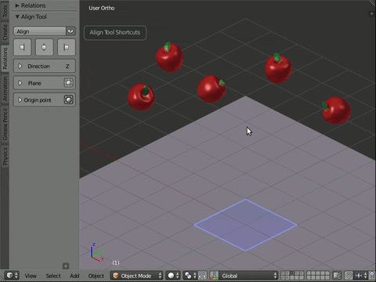Expand the properties region plus icon
This screenshot has width=376, height=282.
[x=371, y=13]
